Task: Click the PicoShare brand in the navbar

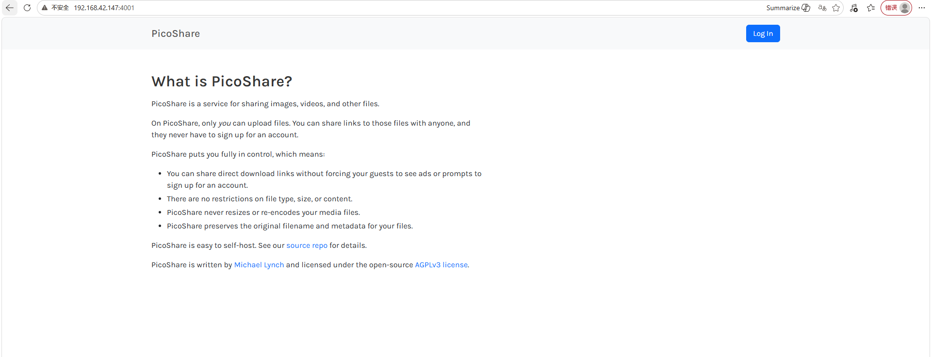Action: pos(176,33)
